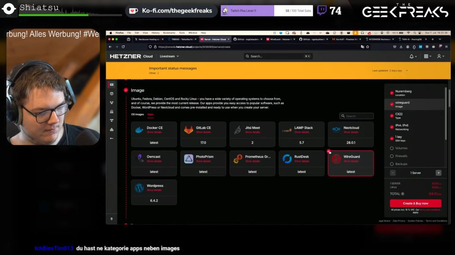The height and width of the screenshot is (255, 455).
Task: Open Firewalls icon in left sidebar
Action: [112, 130]
